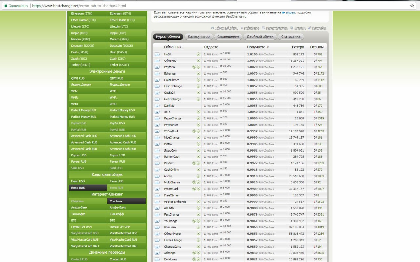Click green M badge on Platov row

(198, 144)
